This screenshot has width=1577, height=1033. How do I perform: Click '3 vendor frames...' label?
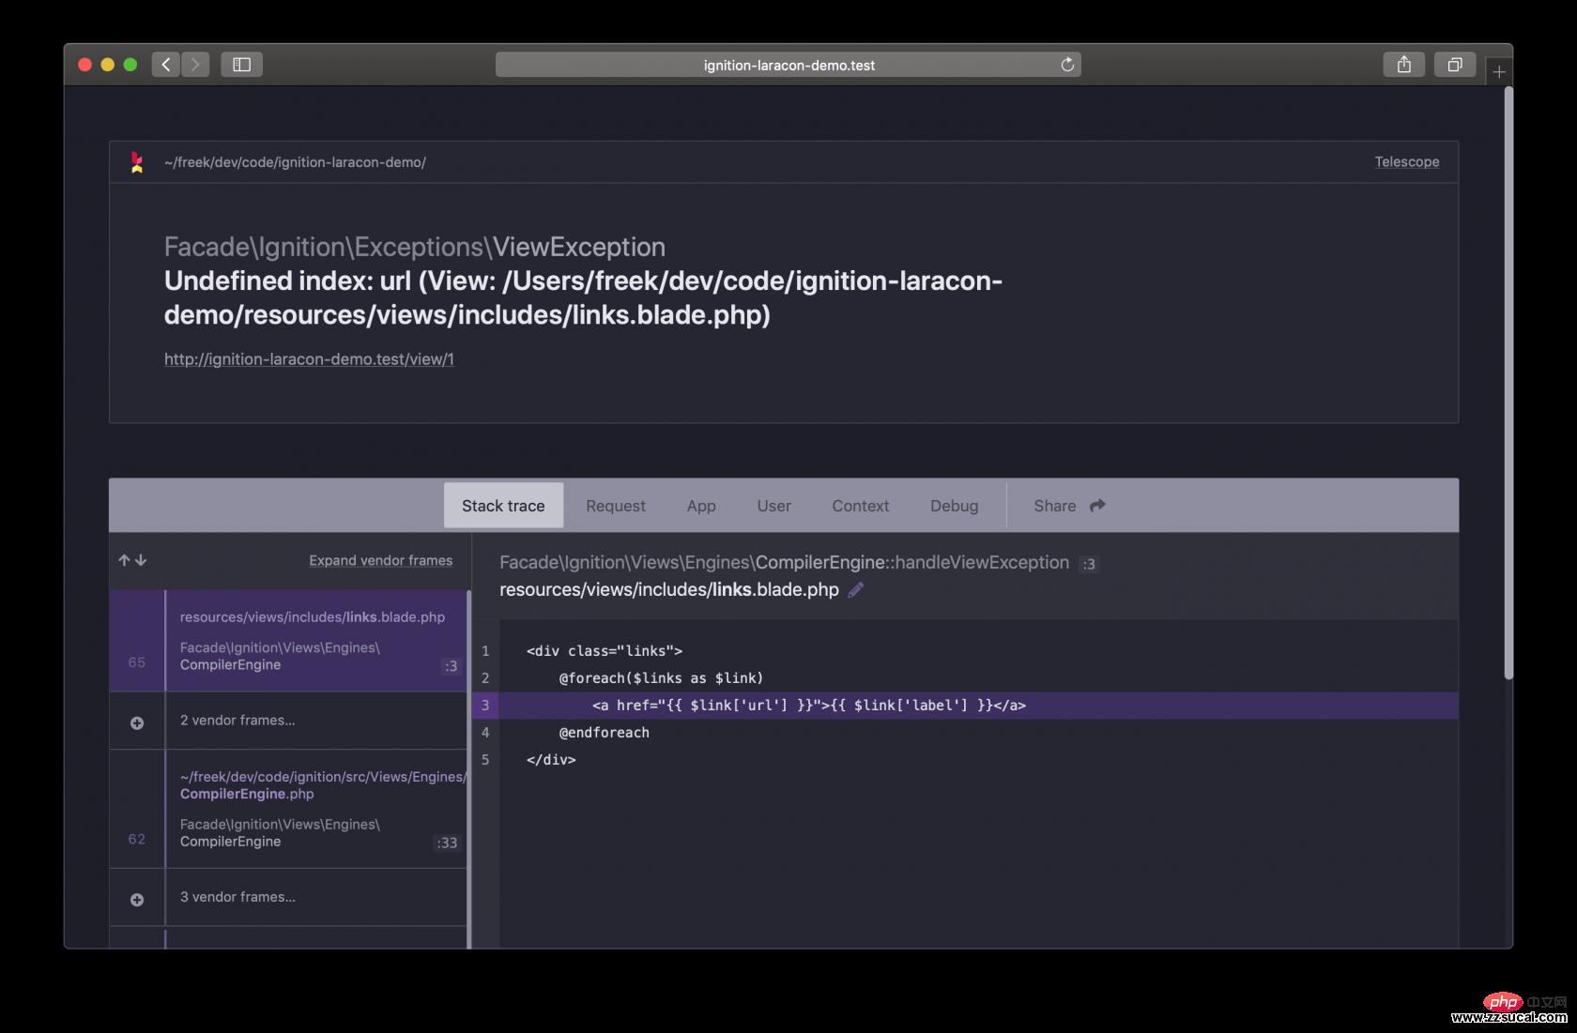coord(237,897)
